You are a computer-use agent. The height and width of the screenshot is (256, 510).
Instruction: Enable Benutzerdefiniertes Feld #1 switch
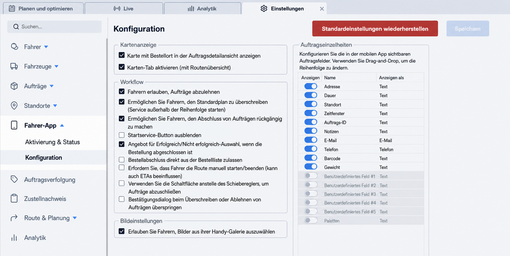click(311, 176)
